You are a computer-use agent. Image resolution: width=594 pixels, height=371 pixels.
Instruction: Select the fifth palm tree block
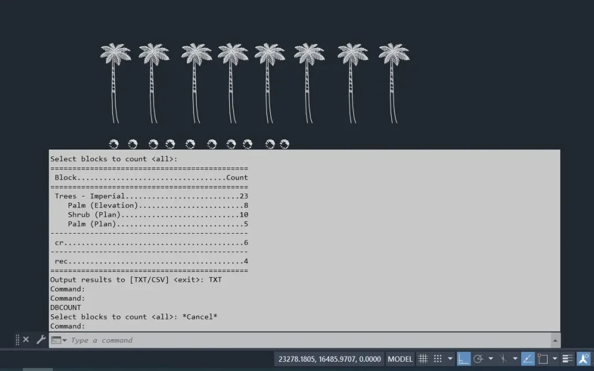point(269,83)
